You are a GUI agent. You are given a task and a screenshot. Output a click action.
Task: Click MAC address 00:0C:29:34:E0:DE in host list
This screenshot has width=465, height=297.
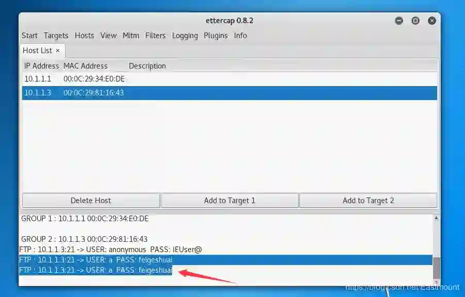[x=94, y=79]
